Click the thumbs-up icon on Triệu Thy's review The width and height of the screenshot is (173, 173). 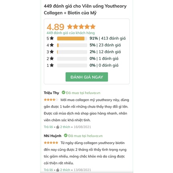coord(58,127)
